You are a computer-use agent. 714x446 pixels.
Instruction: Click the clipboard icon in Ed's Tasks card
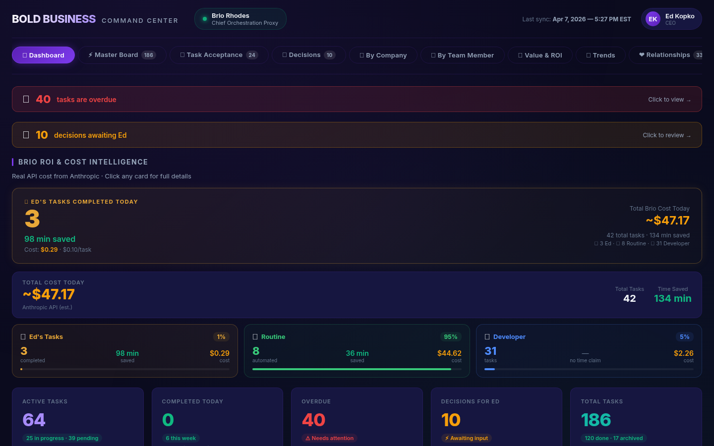(23, 336)
